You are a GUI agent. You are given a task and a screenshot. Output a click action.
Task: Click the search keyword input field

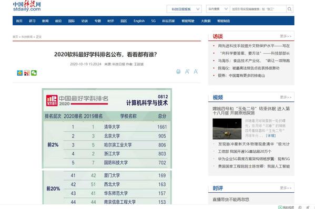click(258, 9)
